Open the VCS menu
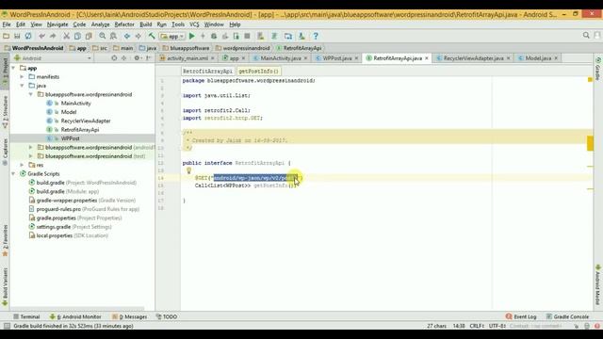Viewport: 603px width, 339px height. (194, 24)
